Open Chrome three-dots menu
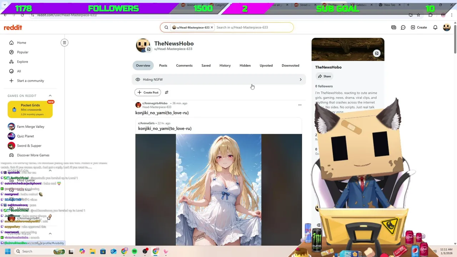The width and height of the screenshot is (457, 257). pyautogui.click(x=452, y=15)
